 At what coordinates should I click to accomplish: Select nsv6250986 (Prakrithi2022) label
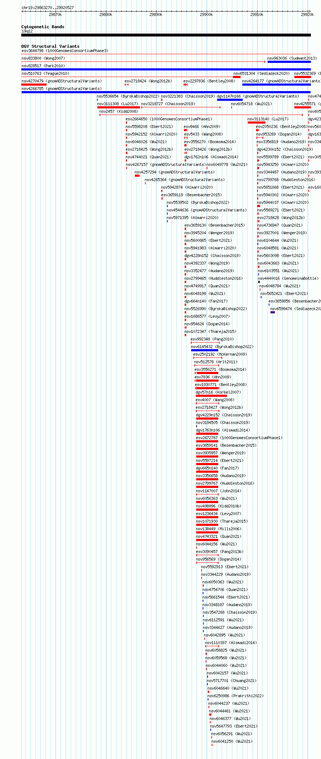pyautogui.click(x=236, y=696)
